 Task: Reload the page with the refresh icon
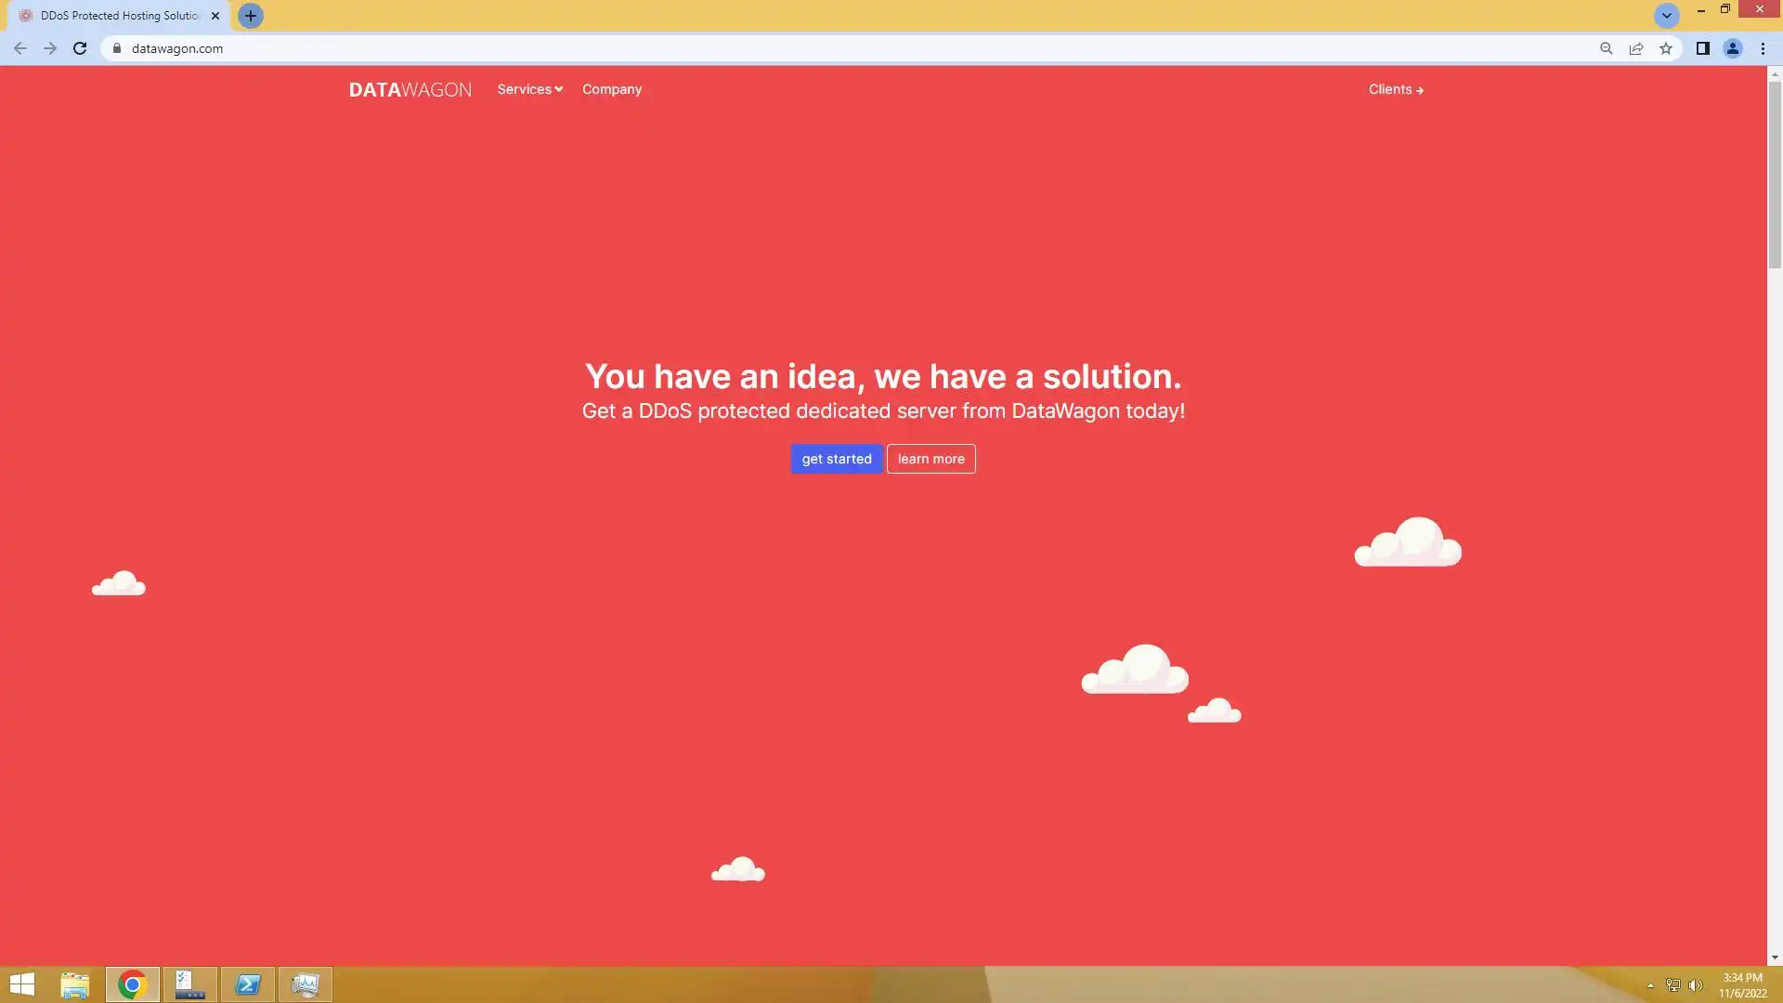click(80, 48)
